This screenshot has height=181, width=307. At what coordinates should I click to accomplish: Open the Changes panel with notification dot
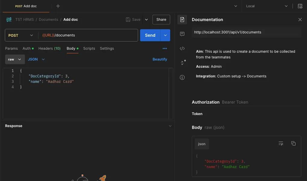pos(182,63)
